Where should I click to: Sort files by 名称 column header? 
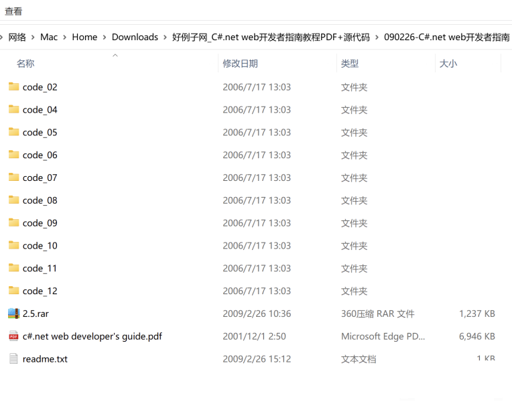pos(25,64)
